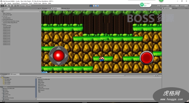Viewport: 189px width, 103px height.
Task: Open the Component menu
Action: 24,3
